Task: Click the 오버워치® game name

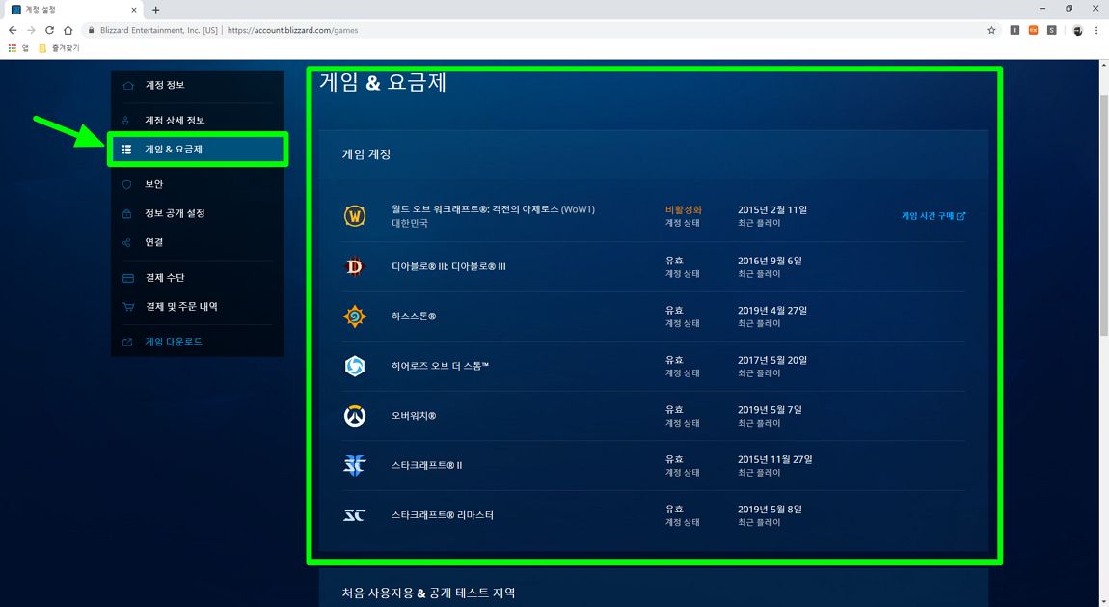Action: (414, 415)
